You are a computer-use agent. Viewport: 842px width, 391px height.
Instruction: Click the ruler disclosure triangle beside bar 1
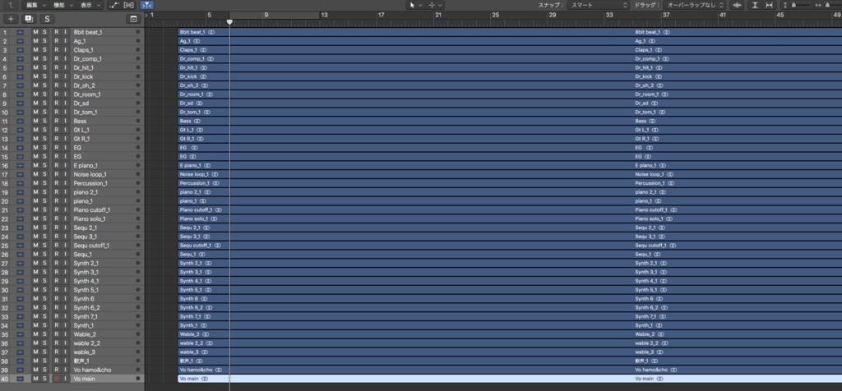[146, 15]
